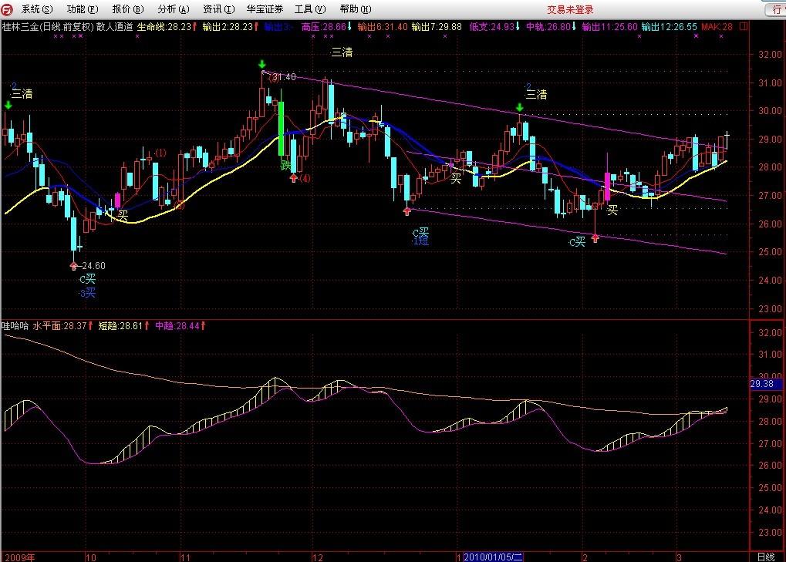Click red up arrow beside (4) marker
This screenshot has width=786, height=562.
[x=293, y=178]
